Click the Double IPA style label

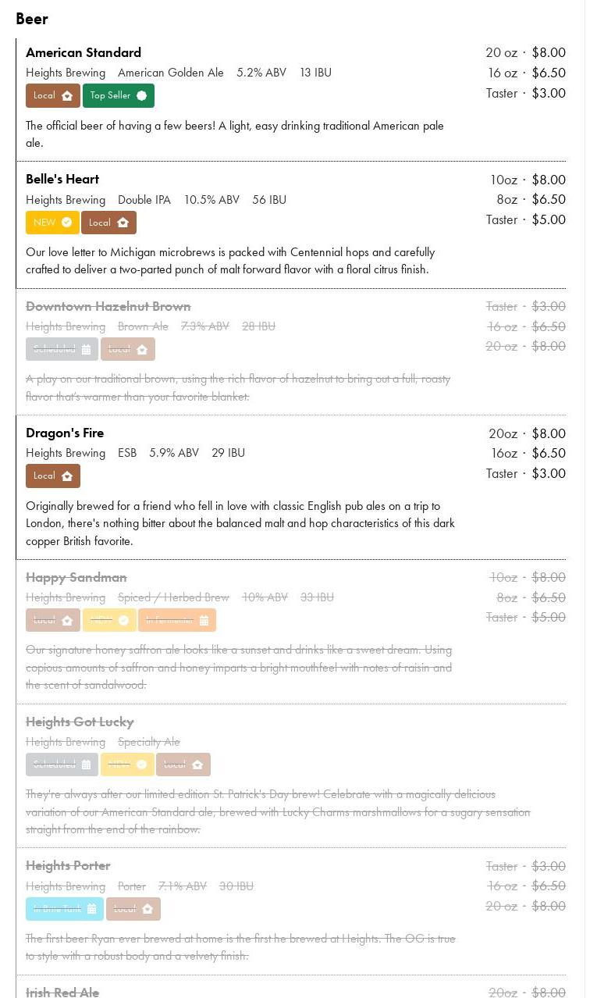pos(144,200)
